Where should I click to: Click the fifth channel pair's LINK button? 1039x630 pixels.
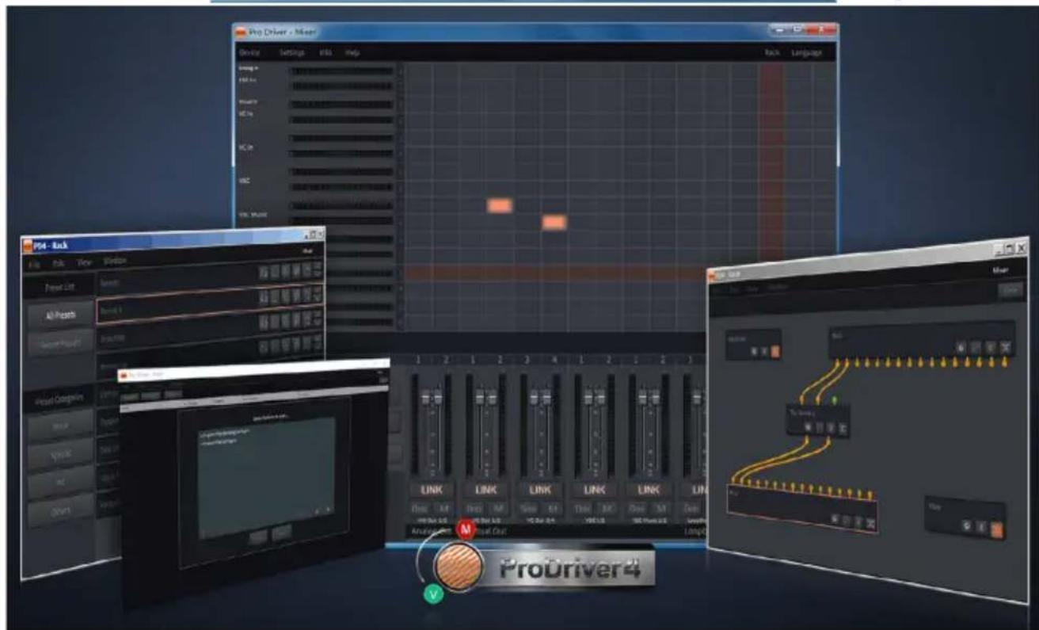coord(649,491)
